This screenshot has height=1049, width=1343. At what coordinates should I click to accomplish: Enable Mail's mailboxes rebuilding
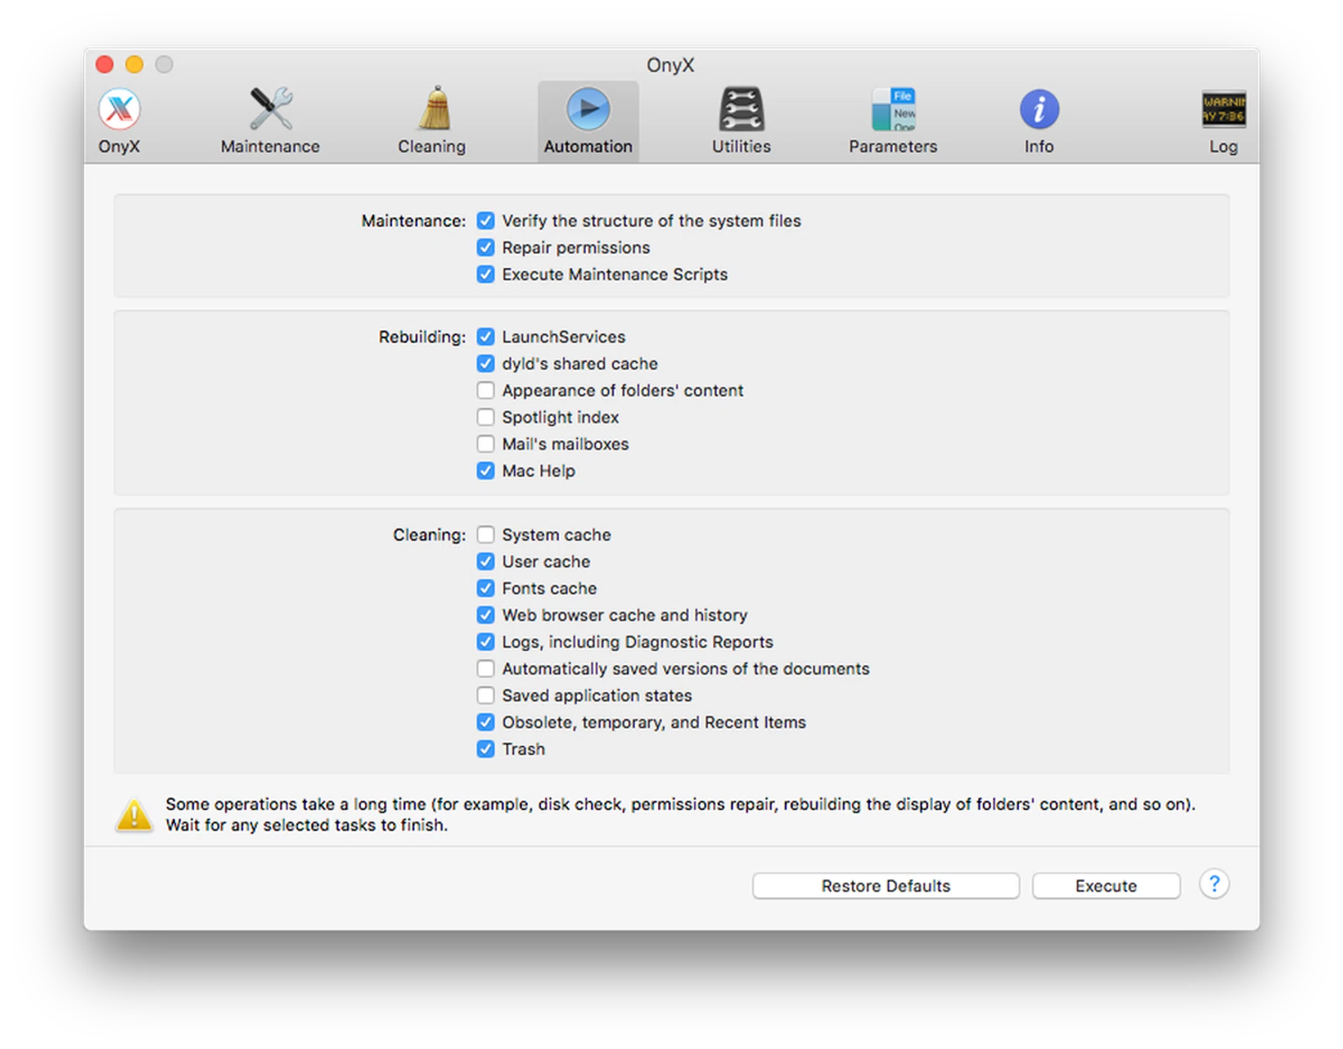coord(485,444)
